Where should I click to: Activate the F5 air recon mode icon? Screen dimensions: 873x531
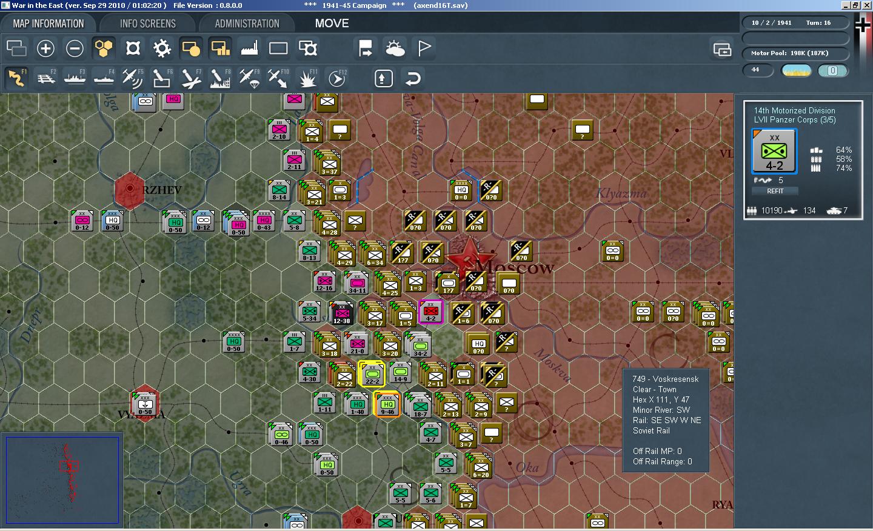[133, 78]
